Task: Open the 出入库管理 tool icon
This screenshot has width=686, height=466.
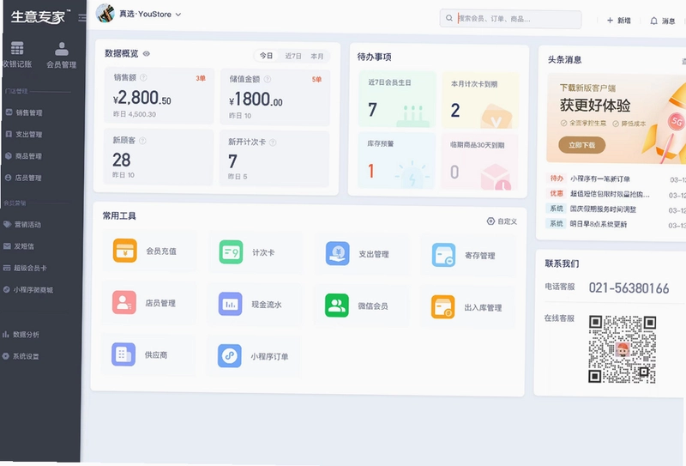Action: tap(442, 306)
